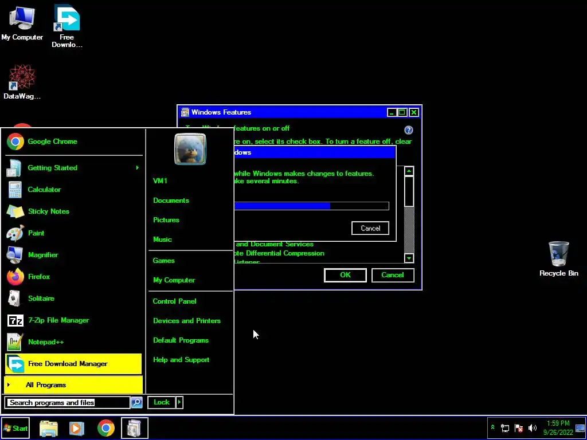This screenshot has height=440, width=587.
Task: Click the Search programs and files field
Action: pos(68,403)
